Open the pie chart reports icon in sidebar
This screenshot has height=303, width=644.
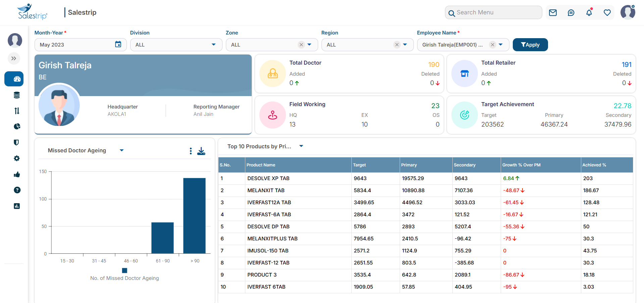tap(16, 126)
